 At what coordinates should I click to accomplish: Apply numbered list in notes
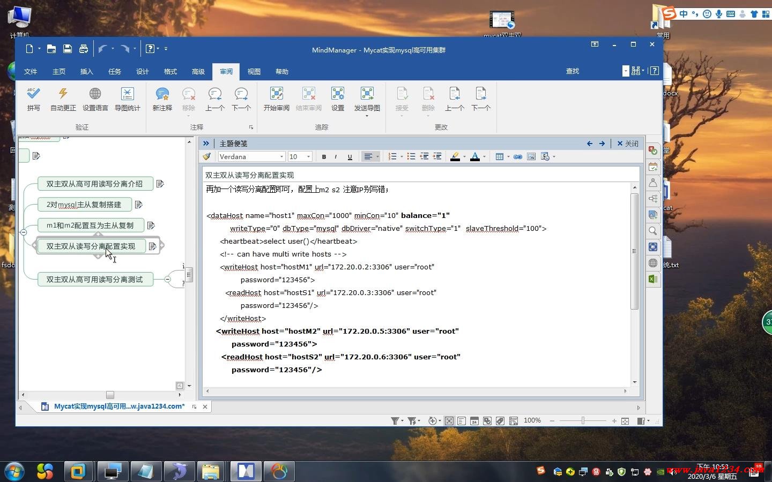pos(392,157)
